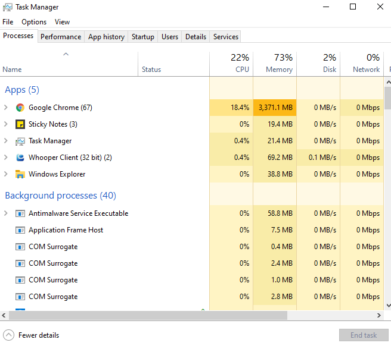This screenshot has height=346, width=391.
Task: Select Whooper Client (32 bit) (2) text
Action: (70, 158)
